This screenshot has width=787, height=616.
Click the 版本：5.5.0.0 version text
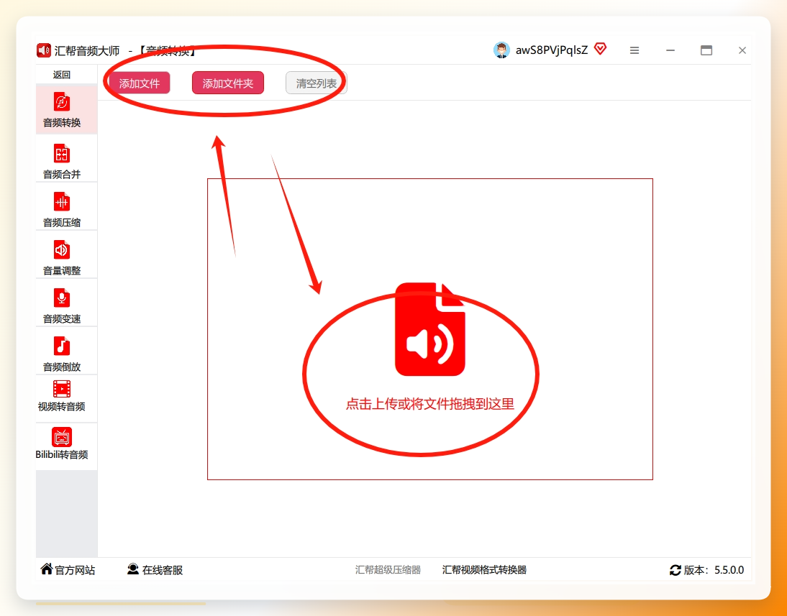click(714, 570)
